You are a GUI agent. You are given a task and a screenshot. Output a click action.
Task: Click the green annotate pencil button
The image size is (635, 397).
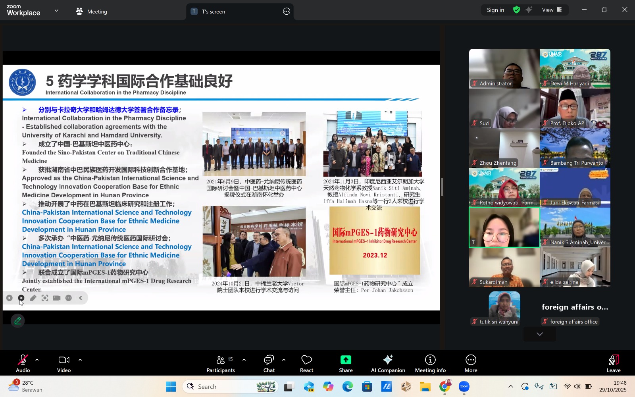17,321
